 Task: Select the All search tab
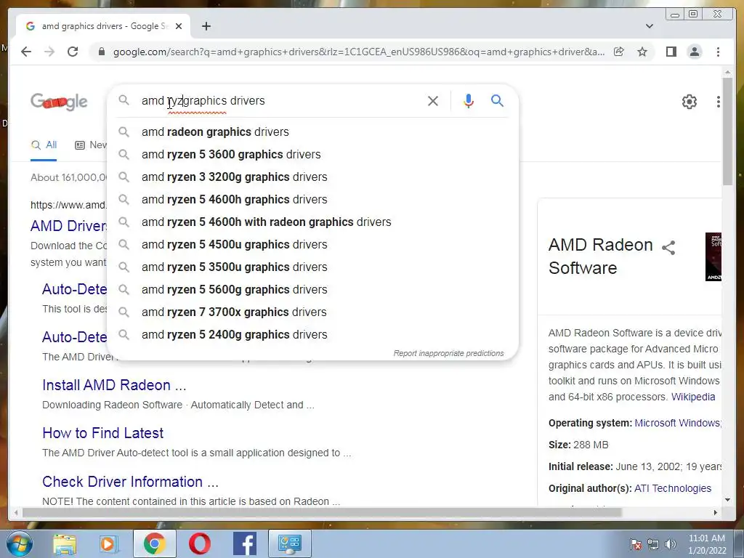click(x=44, y=145)
